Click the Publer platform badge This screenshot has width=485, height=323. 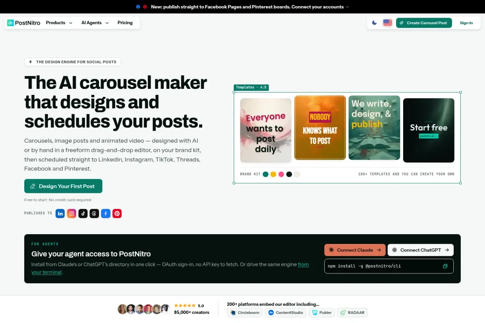[x=322, y=312]
